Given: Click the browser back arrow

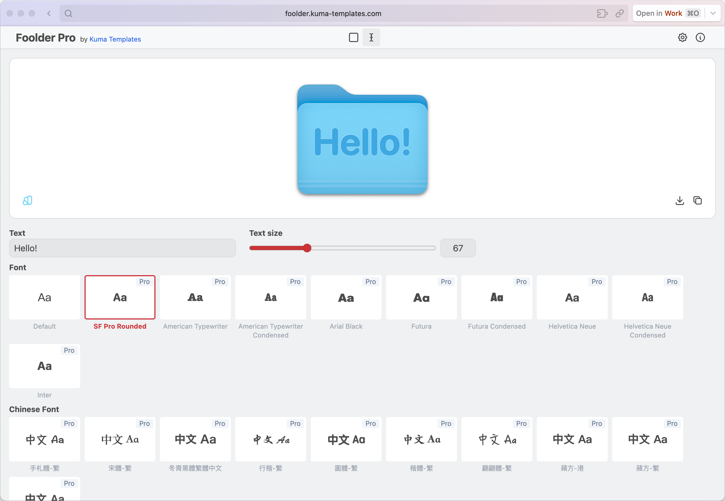Looking at the screenshot, I should 49,13.
